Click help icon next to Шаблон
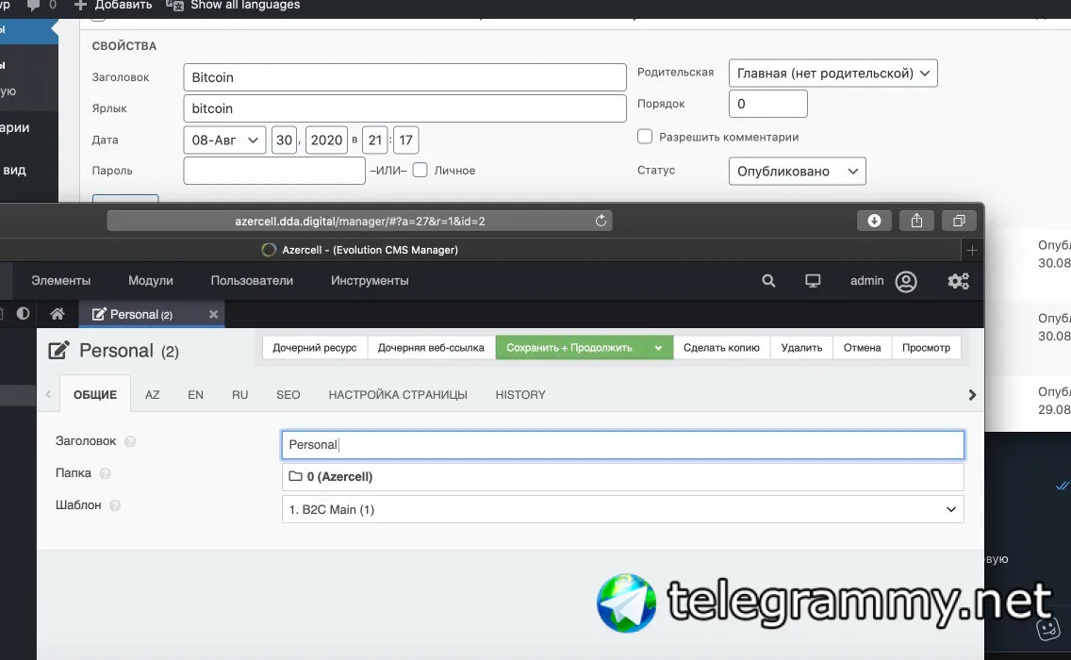 click(115, 505)
